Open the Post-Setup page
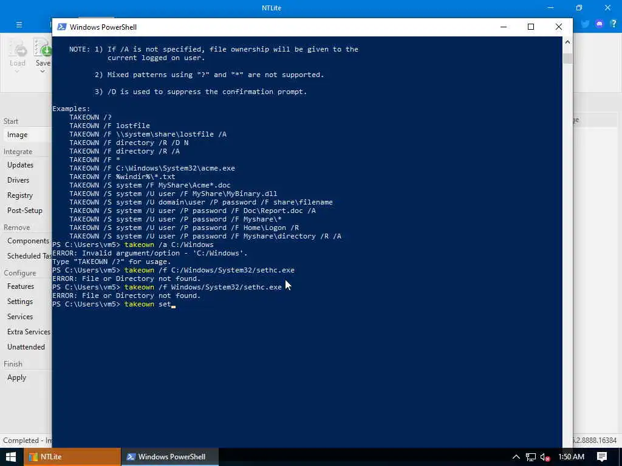Viewport: 622px width, 466px height. point(26,211)
